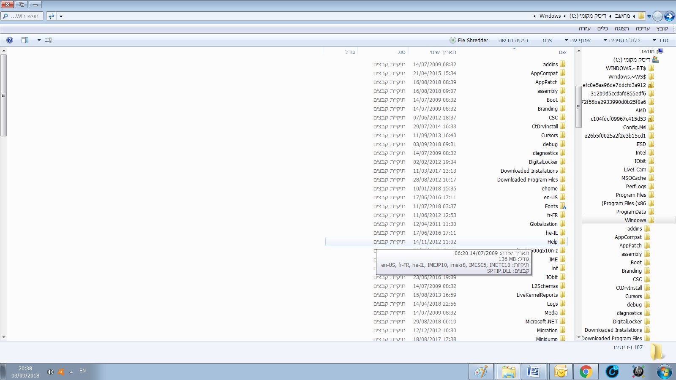Viewport: 676px width, 380px height.
Task: Select the Help folder icon in file list
Action: coord(563,242)
